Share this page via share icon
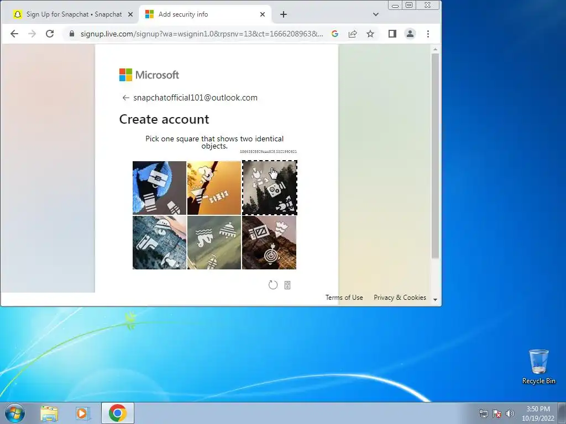 pos(353,34)
